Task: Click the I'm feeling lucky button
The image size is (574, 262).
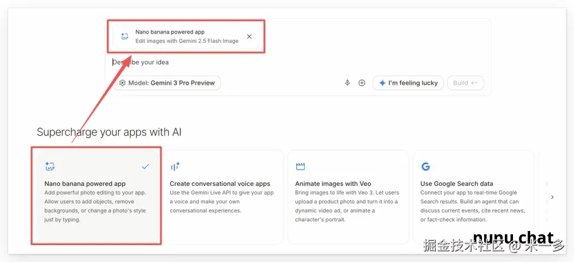Action: tap(408, 83)
